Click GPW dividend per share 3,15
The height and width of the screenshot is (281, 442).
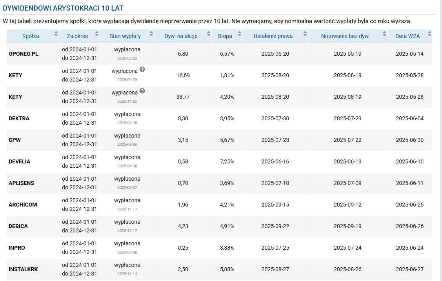click(183, 140)
